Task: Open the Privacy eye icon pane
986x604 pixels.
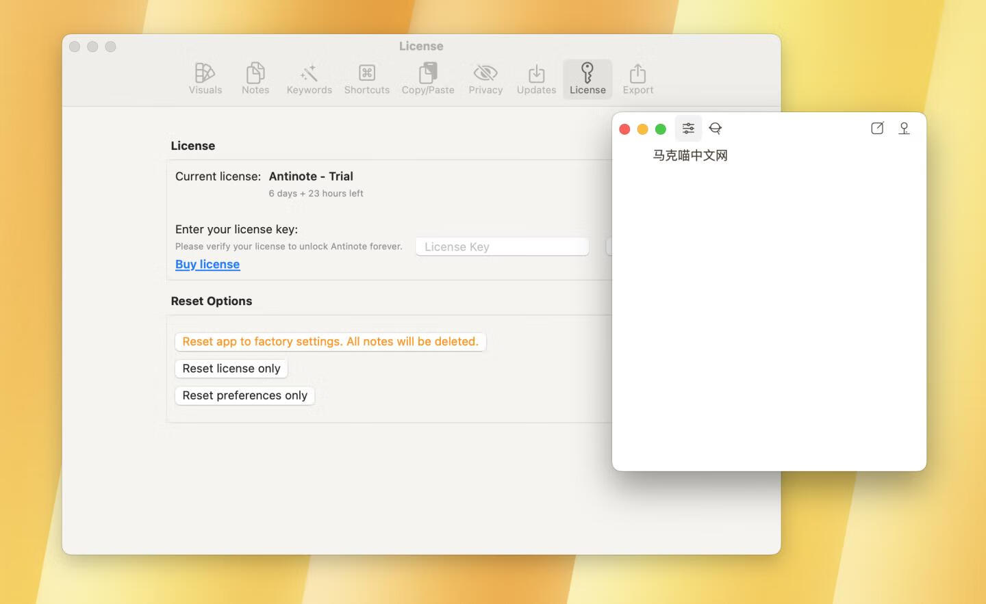Action: click(485, 78)
